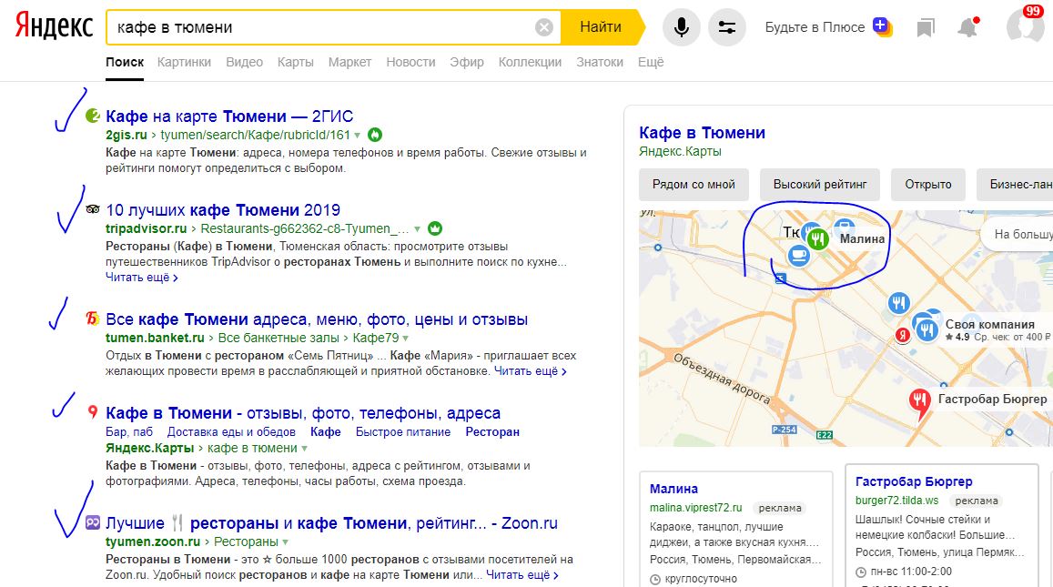1053x587 pixels.
Task: Open the malina.viprest72.ru address
Action: tap(695, 508)
